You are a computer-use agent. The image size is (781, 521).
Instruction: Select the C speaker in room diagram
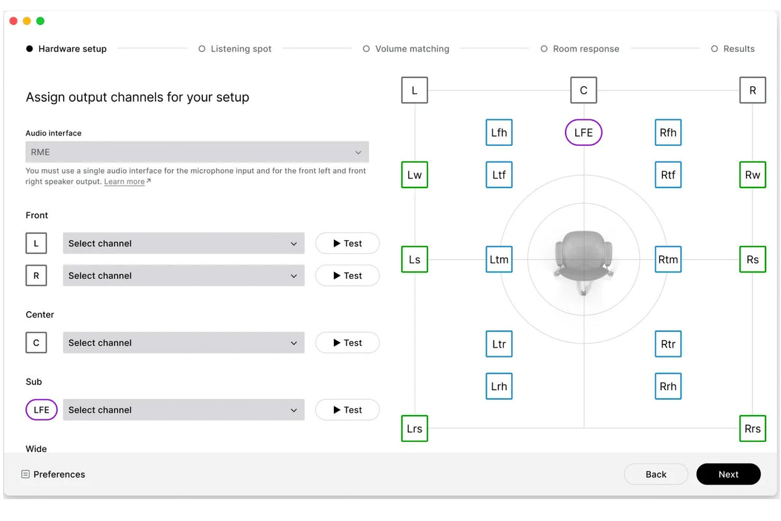(x=584, y=91)
